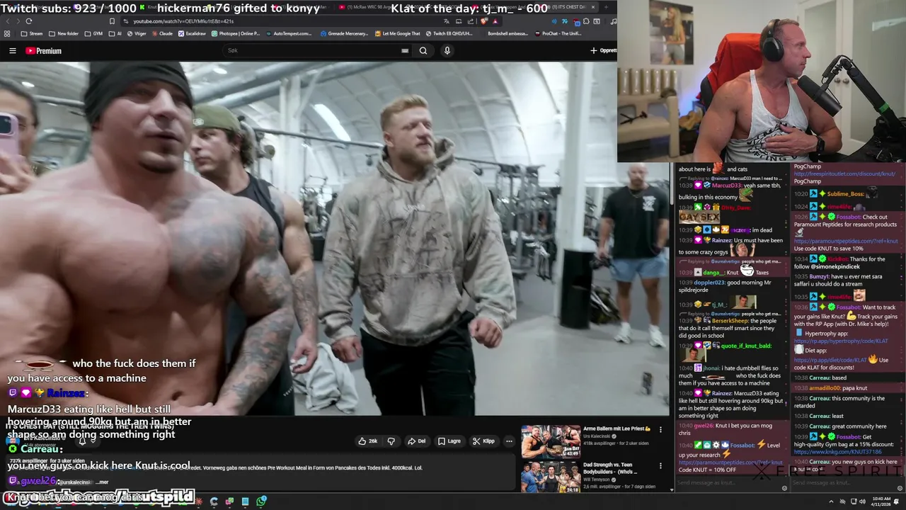Open the on-screen keyboard in search box
The image size is (906, 510).
click(405, 50)
